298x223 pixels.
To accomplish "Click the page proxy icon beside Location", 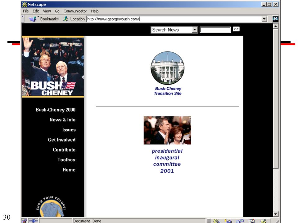I will (x=65, y=19).
